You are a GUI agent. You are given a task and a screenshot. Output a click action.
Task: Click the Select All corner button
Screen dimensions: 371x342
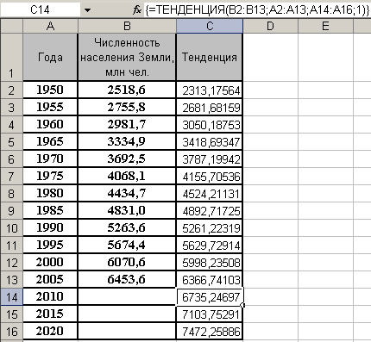(x=11, y=26)
